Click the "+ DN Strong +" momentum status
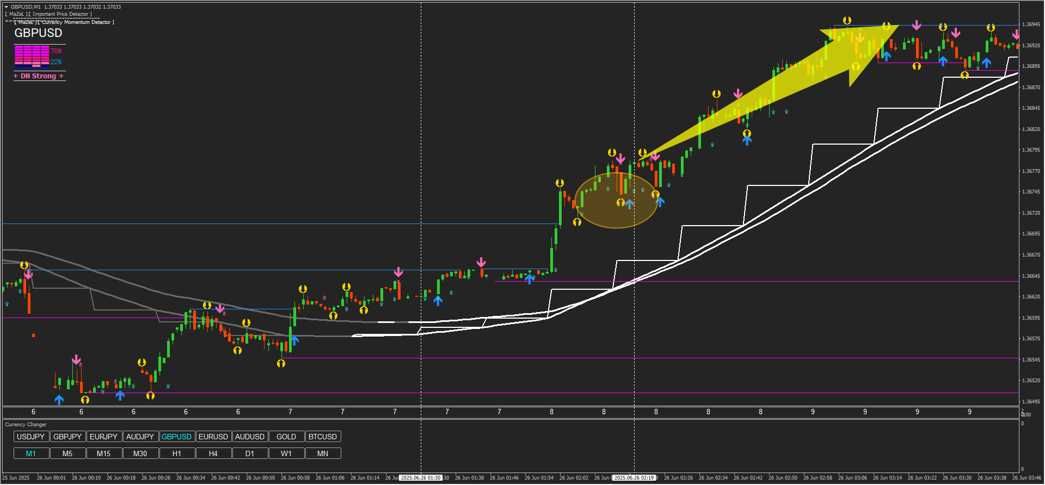Image resolution: width=1045 pixels, height=485 pixels. 39,76
